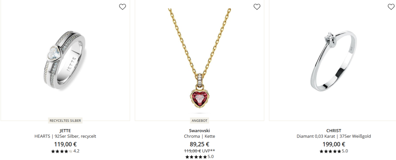Favorite the CHRIST diamond ring with heart icon
This screenshot has height=160, width=396.
tap(391, 7)
